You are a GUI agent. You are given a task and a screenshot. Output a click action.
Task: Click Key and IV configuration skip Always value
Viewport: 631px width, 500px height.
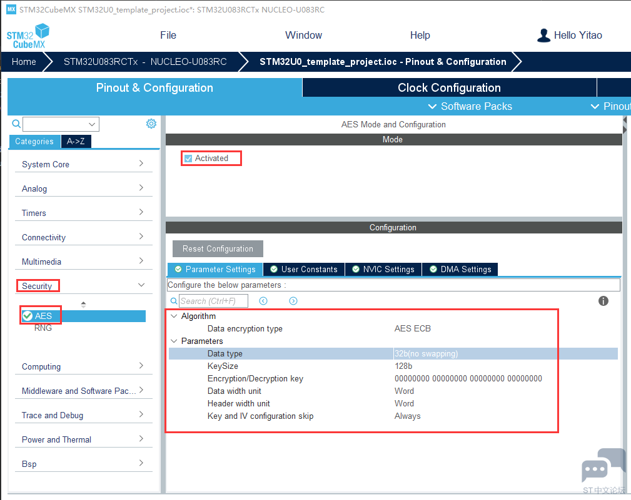[x=407, y=416]
